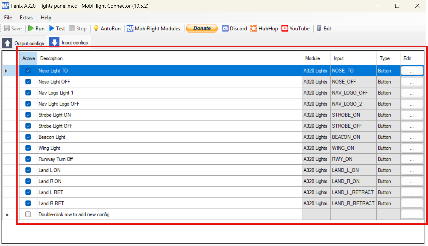This screenshot has height=246, width=428.
Task: Open the Help menu
Action: (46, 18)
